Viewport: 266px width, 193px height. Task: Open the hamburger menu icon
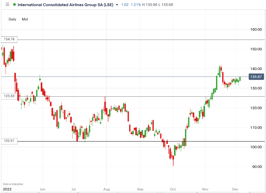click(x=7, y=5)
